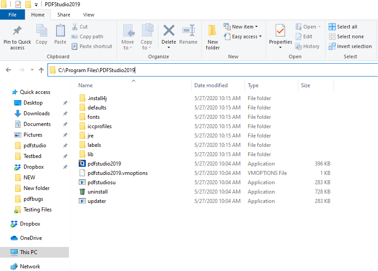Expand the Properties dropdown arrow
The width and height of the screenshot is (378, 271).
pos(280,48)
